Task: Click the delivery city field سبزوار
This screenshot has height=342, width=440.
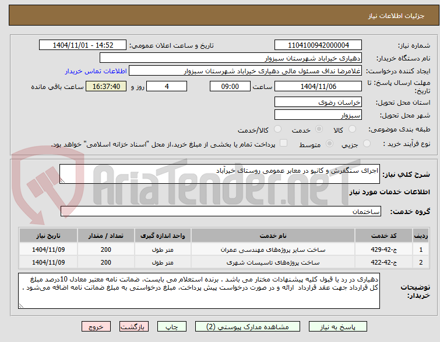Action: (x=318, y=115)
